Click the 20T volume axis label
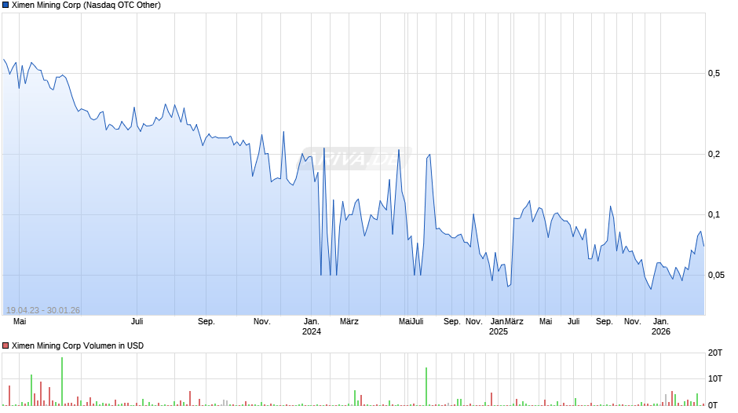Viewport: 738px width, 413px height. coord(715,353)
